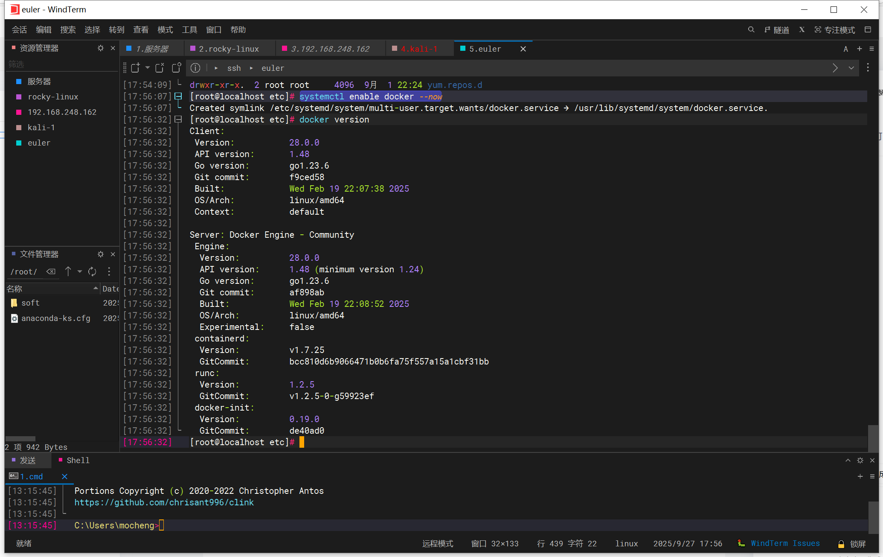
Task: Open the 工具 menu
Action: coord(189,29)
